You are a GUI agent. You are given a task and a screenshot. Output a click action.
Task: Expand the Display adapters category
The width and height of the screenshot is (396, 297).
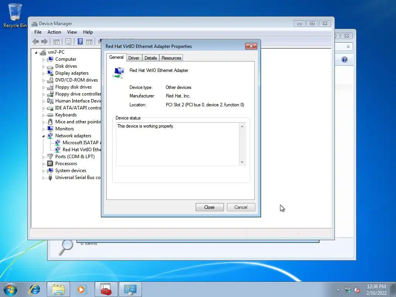point(43,73)
